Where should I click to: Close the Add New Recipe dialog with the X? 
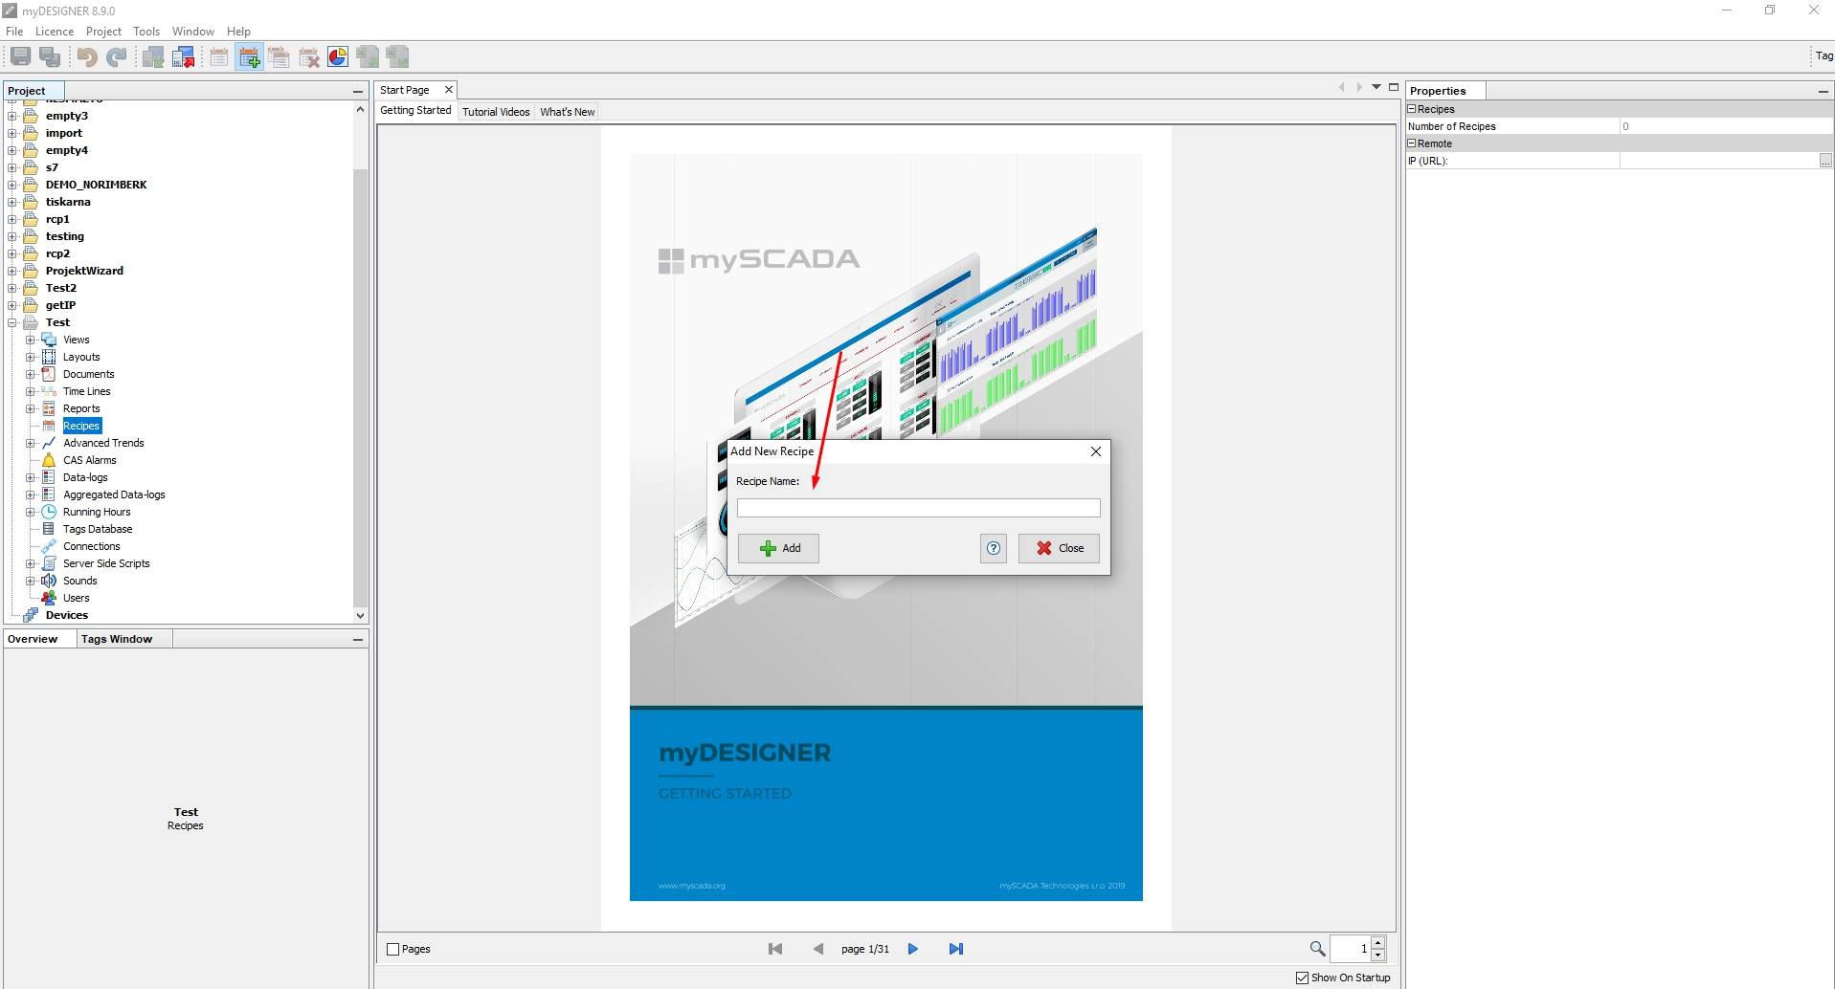1096,451
